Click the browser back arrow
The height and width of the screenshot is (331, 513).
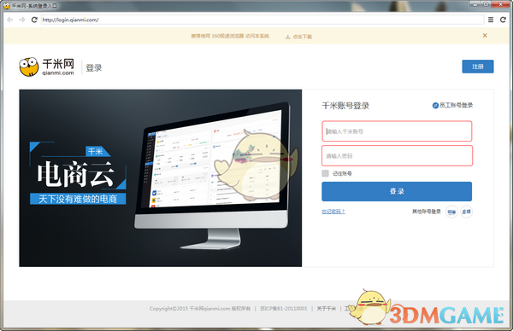10,20
